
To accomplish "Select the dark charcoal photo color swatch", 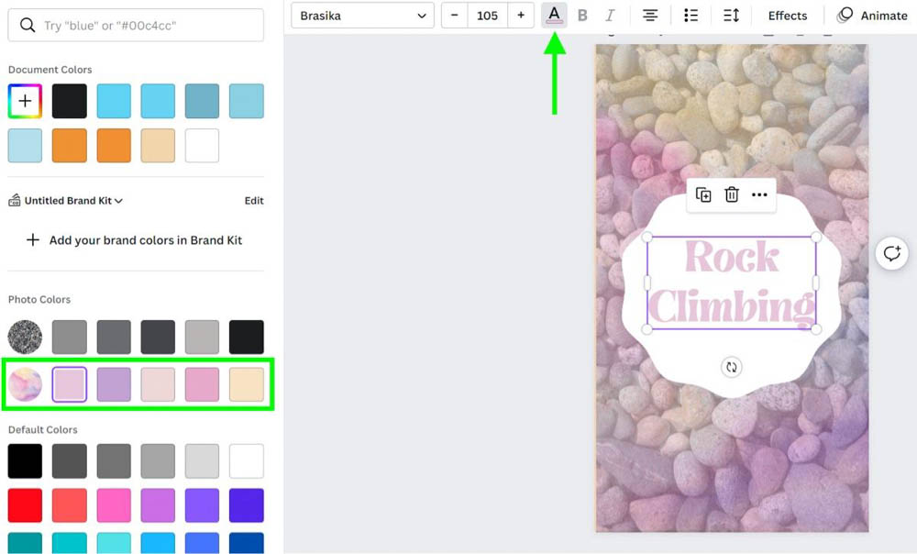I will pos(158,337).
